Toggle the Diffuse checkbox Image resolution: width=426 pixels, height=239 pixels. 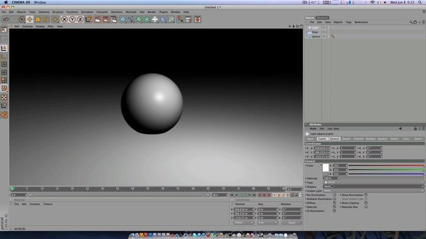pyautogui.click(x=334, y=203)
